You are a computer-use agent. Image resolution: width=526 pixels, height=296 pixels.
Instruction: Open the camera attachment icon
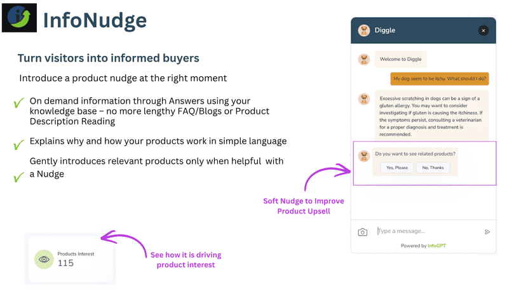(363, 232)
